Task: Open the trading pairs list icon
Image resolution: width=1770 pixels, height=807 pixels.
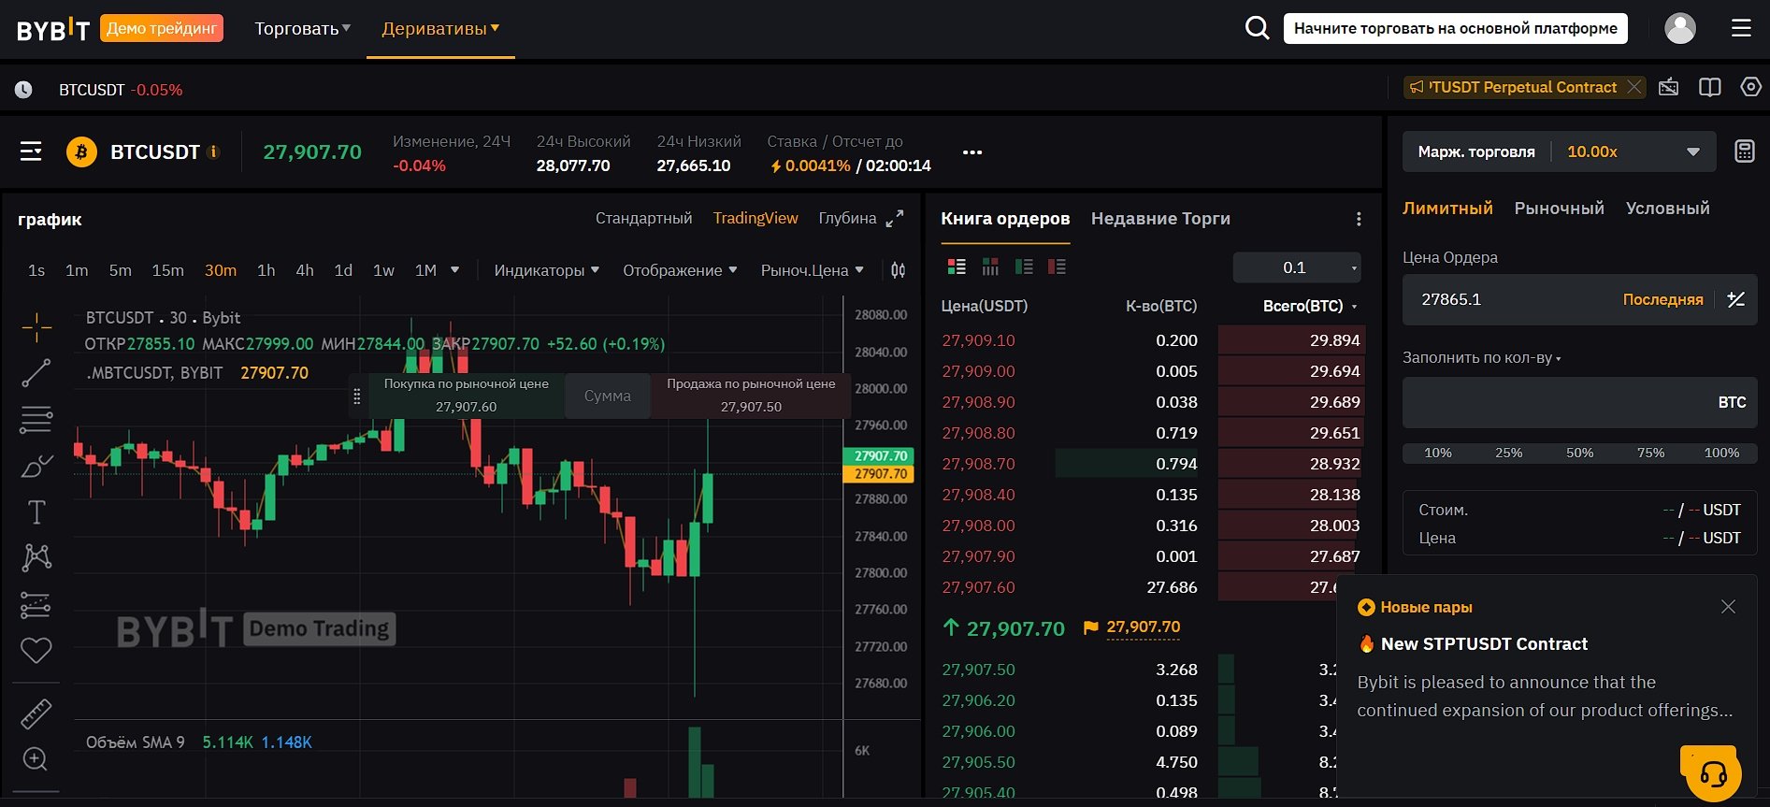Action: (31, 151)
